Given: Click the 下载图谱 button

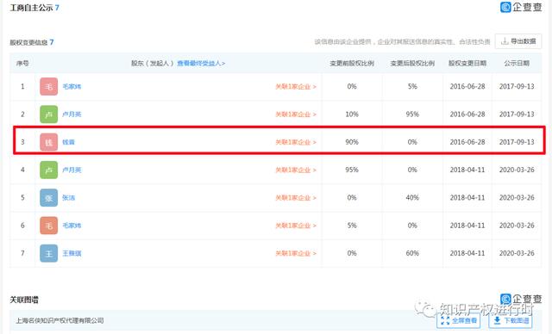Looking at the screenshot, I should [x=510, y=320].
